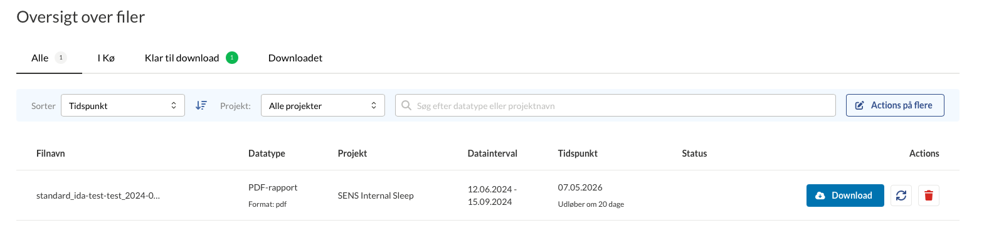Click the SENS Internal Sleep project cell
The height and width of the screenshot is (240, 989).
coord(376,196)
